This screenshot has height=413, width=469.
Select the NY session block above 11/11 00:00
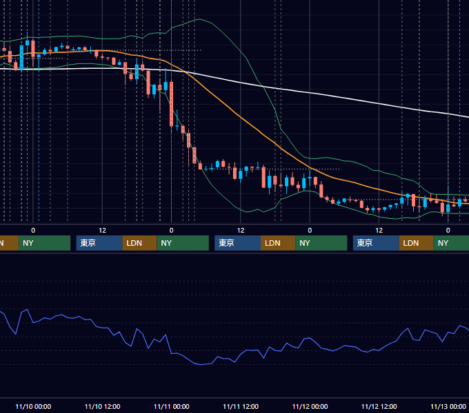point(183,243)
